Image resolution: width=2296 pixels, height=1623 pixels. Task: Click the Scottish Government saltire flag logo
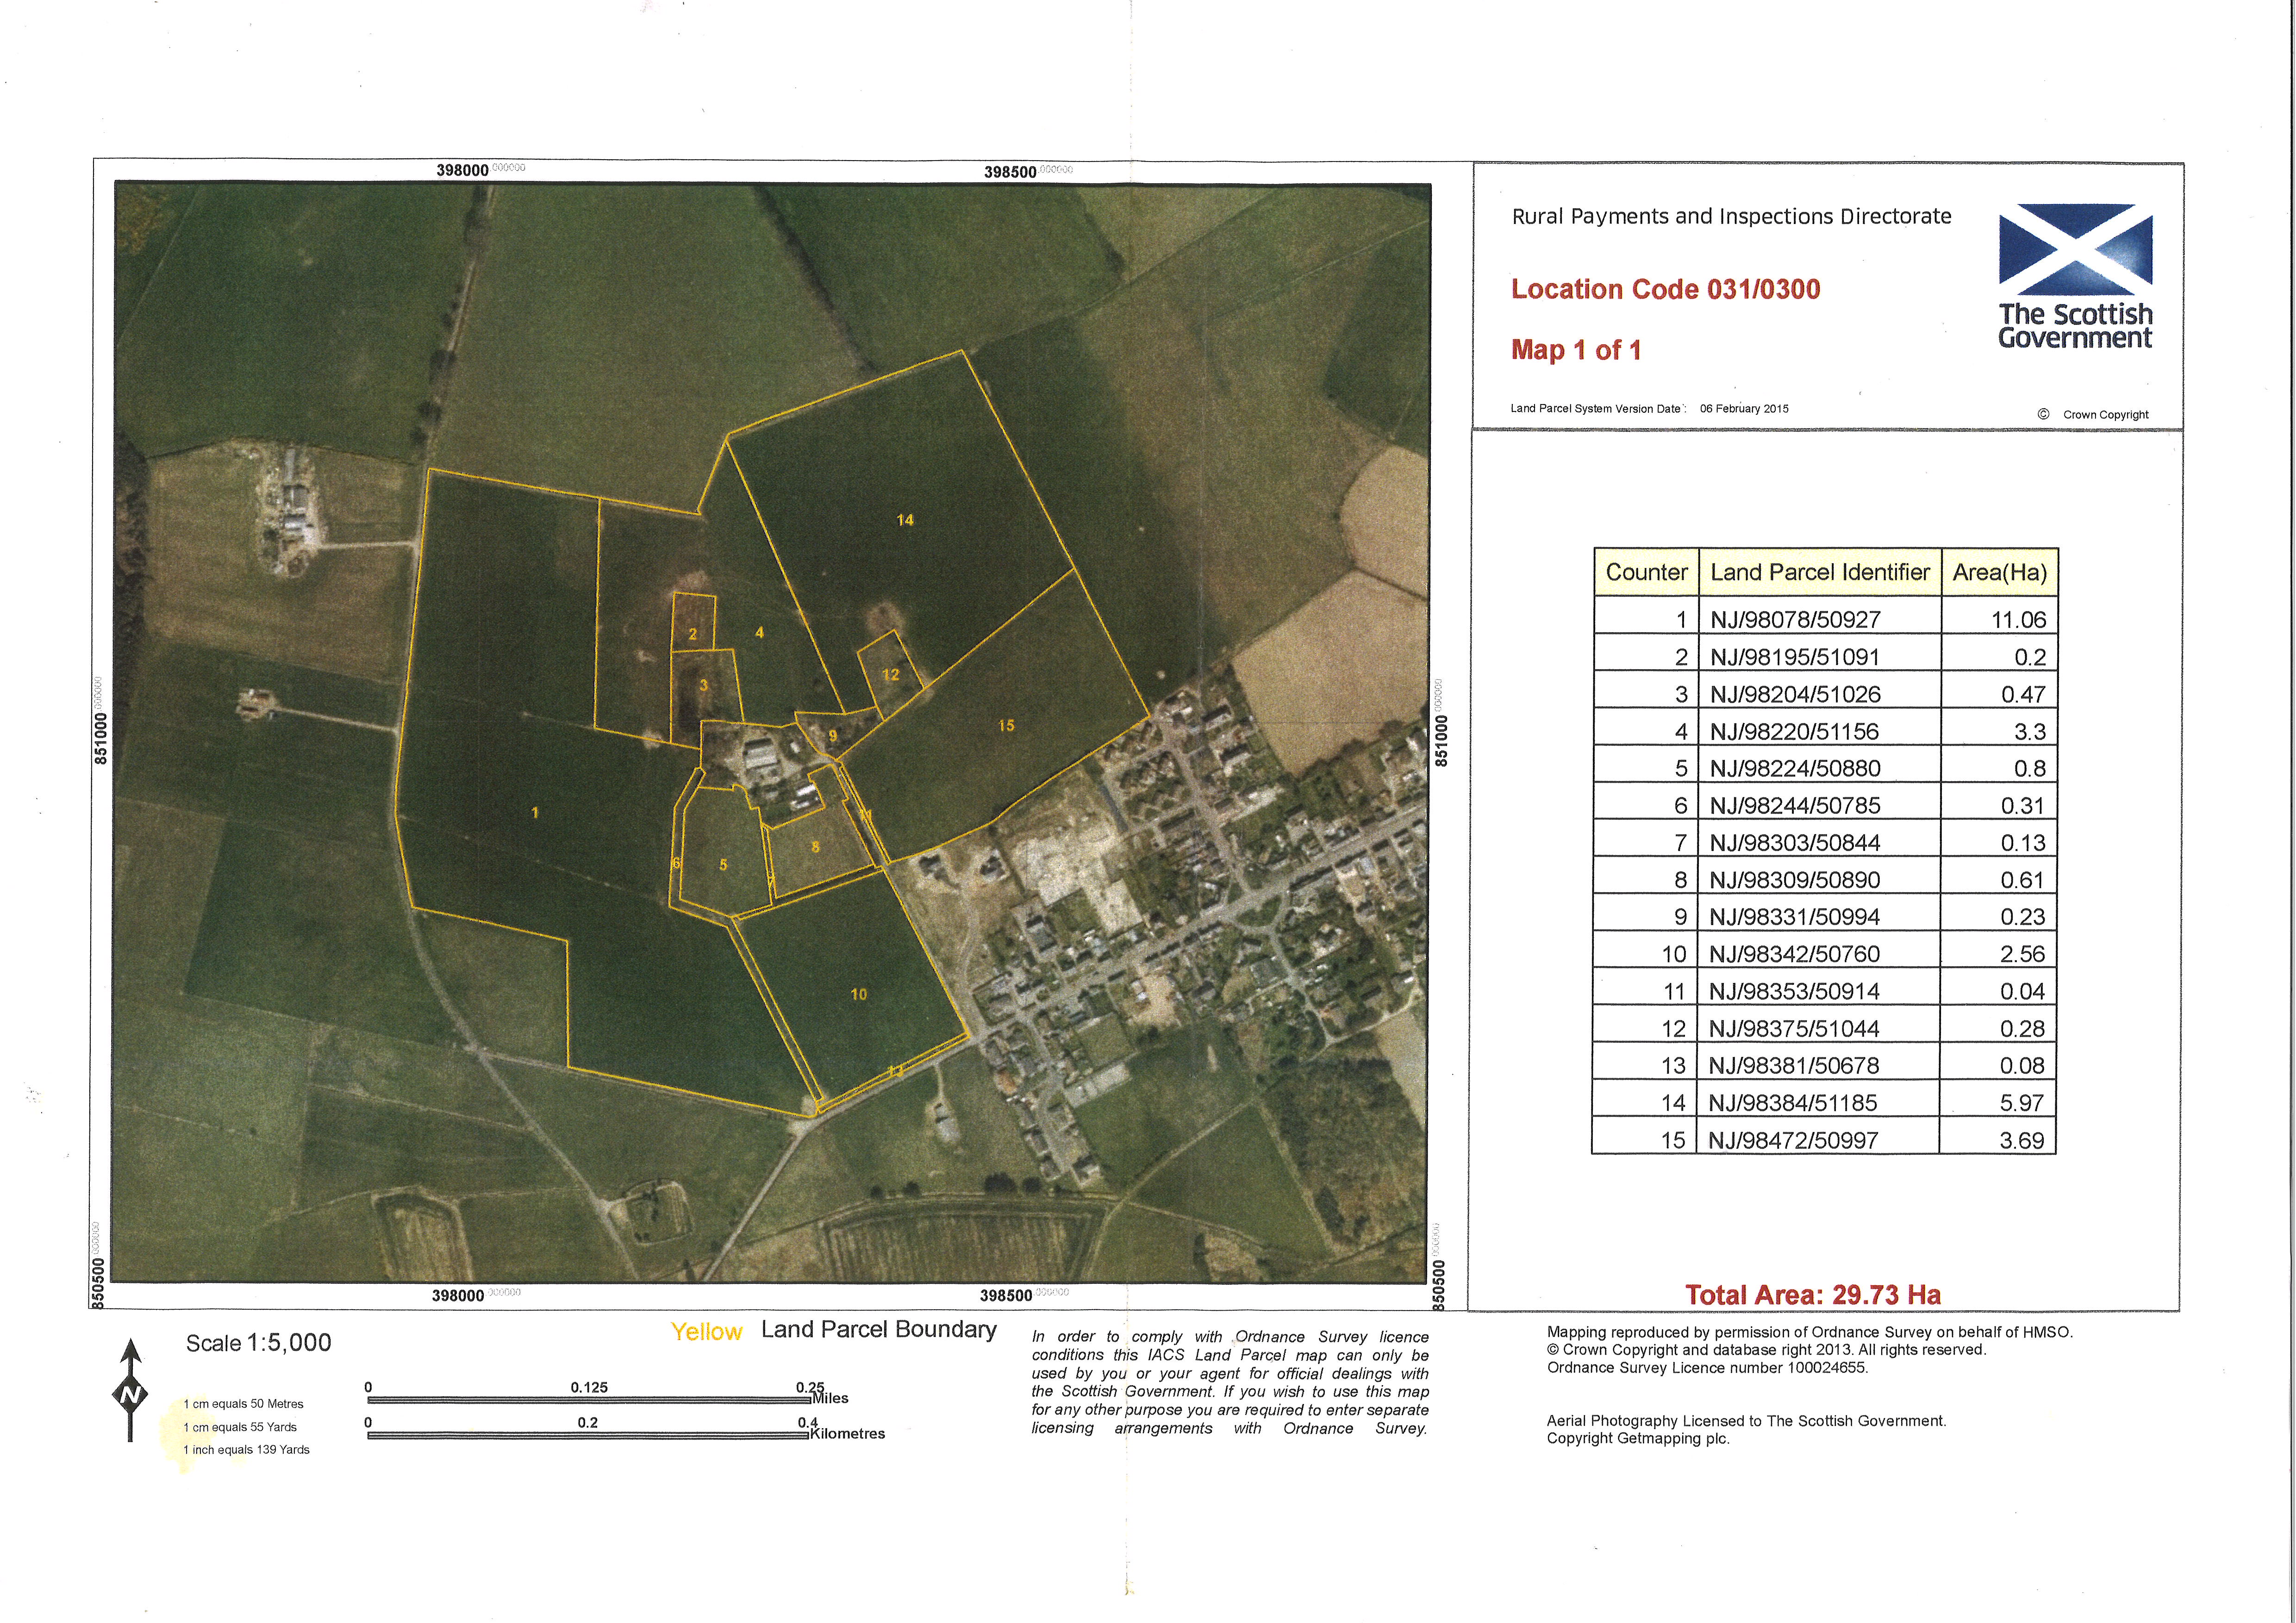pyautogui.click(x=2075, y=250)
